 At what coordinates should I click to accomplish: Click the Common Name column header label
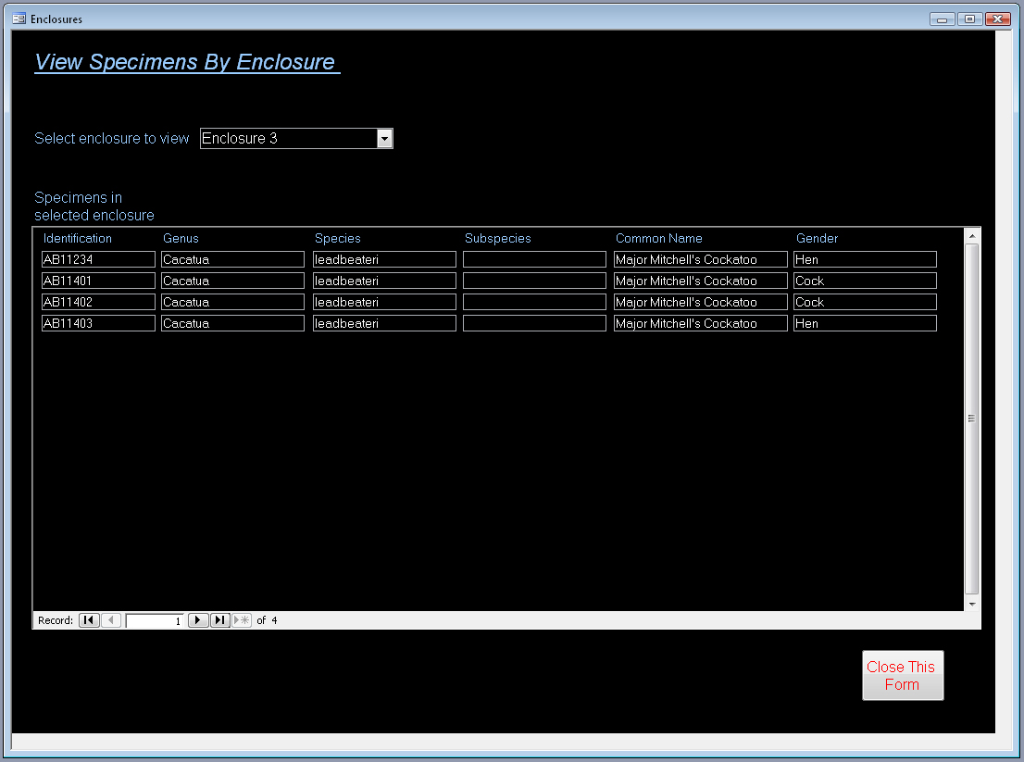659,238
